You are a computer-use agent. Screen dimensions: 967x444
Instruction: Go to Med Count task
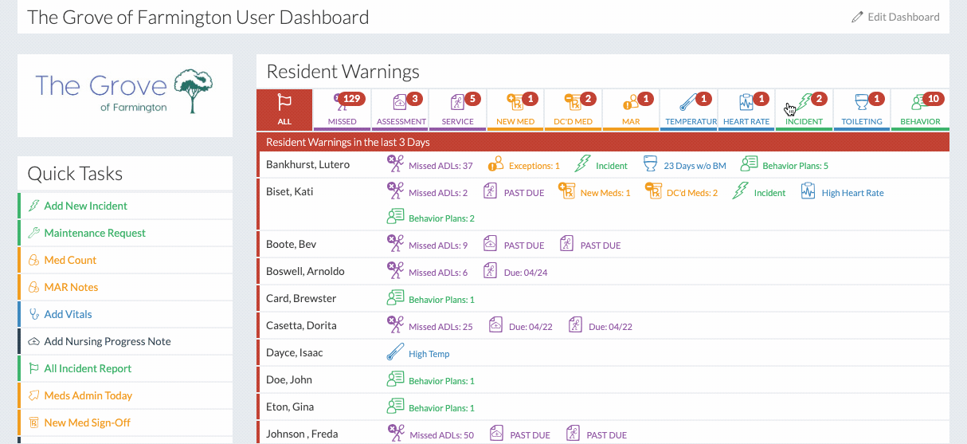click(x=69, y=260)
